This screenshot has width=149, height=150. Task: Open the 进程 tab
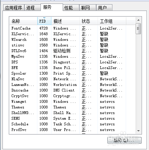32,8
